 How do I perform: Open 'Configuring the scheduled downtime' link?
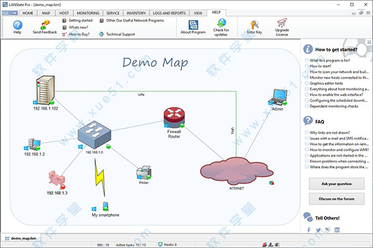[x=339, y=100]
